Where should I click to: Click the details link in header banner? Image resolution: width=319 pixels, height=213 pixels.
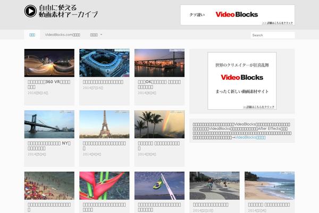pyautogui.click(x=278, y=23)
